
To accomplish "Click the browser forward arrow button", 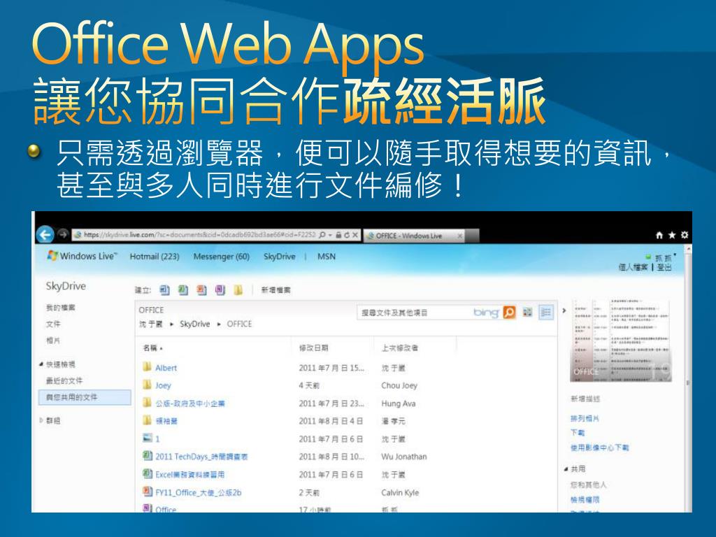I will tap(63, 234).
